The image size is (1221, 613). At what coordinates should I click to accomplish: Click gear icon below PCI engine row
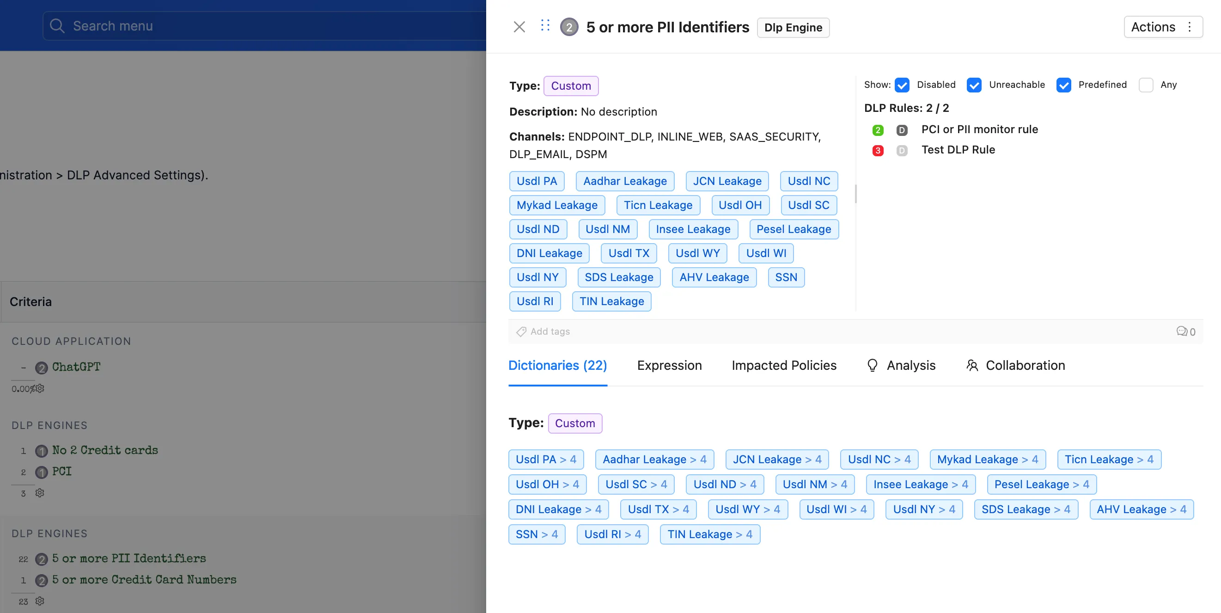(x=40, y=493)
